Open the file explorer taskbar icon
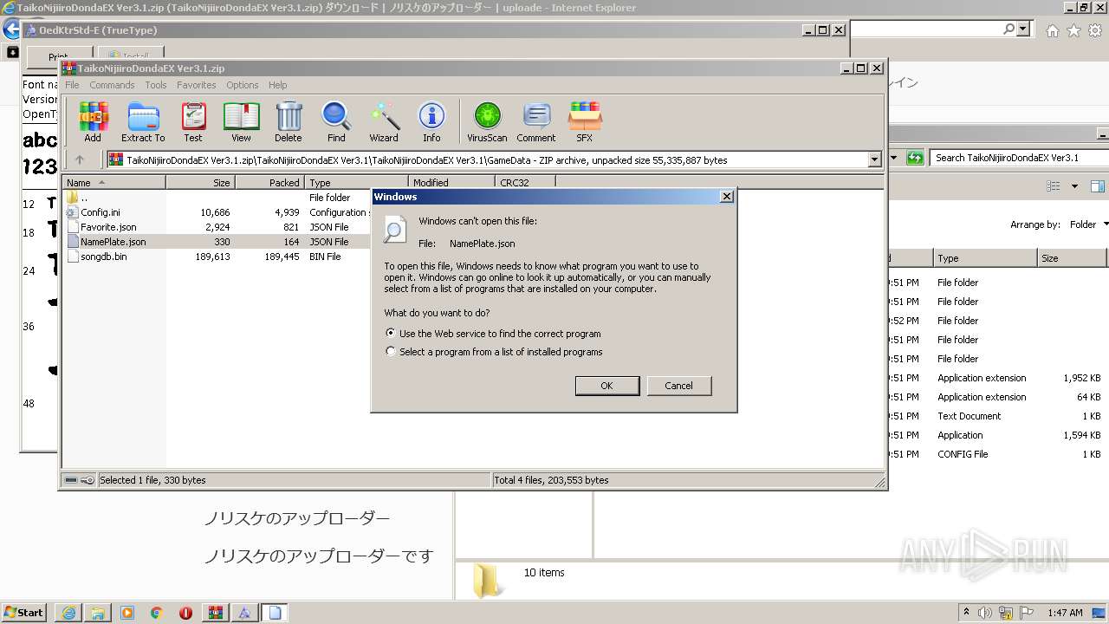Viewport: 1109px width, 624px height. point(98,613)
